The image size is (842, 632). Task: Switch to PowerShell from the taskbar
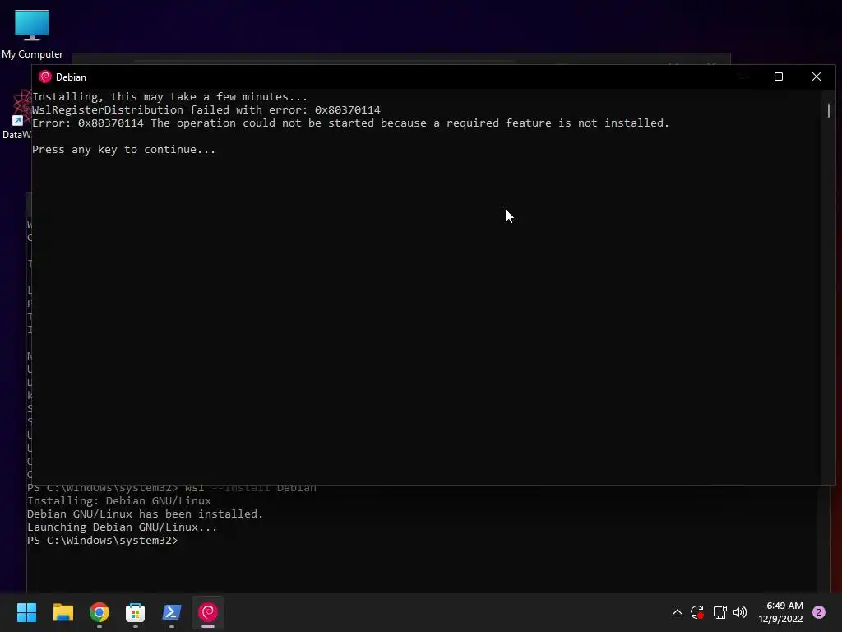coord(172,612)
